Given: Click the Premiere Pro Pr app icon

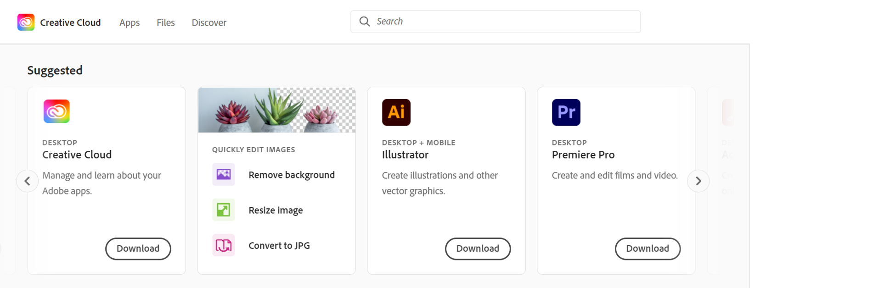Looking at the screenshot, I should [566, 112].
